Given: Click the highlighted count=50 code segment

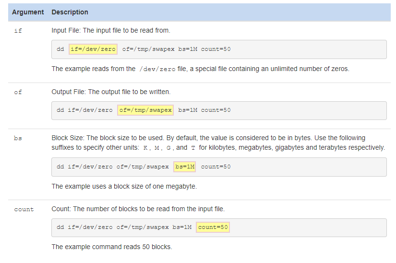Looking at the screenshot, I should 213,227.
